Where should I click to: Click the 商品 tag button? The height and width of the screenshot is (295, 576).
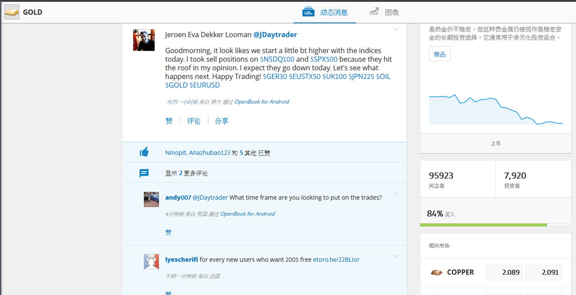440,54
